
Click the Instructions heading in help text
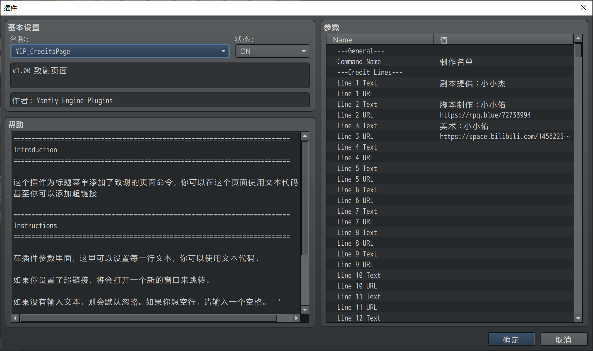(35, 225)
